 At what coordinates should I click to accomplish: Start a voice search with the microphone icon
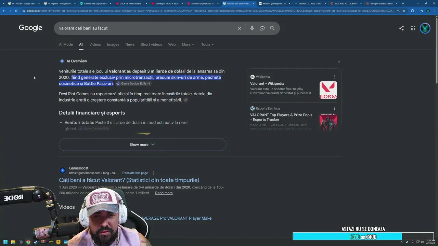coord(252,28)
